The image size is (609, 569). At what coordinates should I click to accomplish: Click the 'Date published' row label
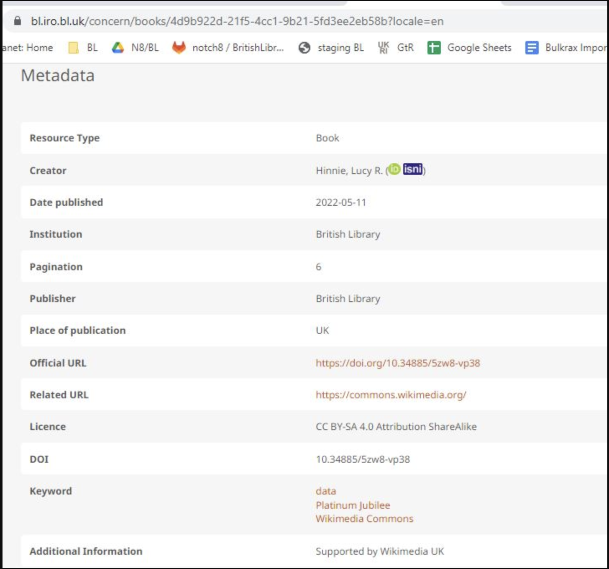67,202
